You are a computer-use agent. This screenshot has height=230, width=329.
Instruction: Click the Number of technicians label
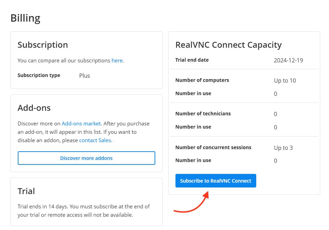coord(203,114)
